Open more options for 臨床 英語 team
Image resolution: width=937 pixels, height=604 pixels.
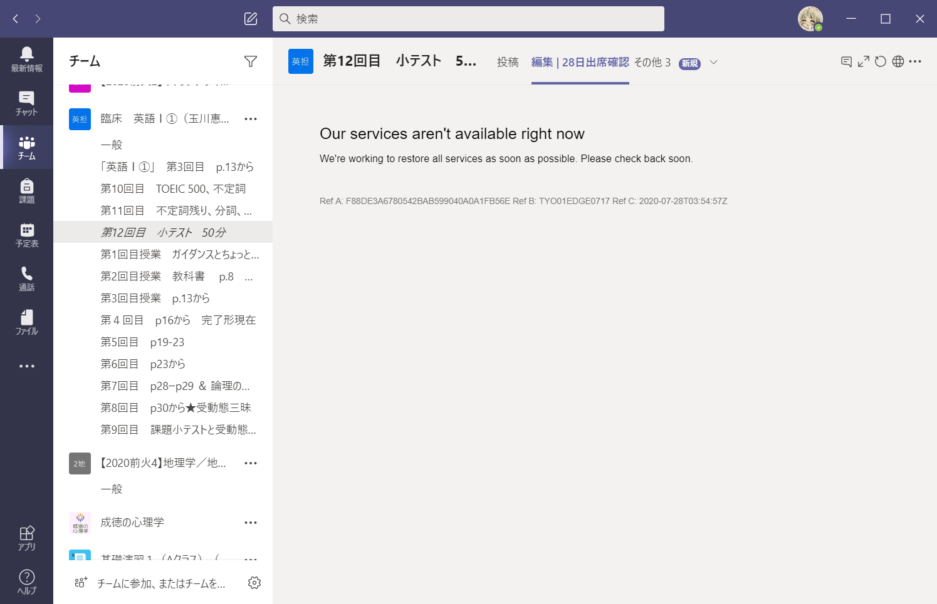251,119
